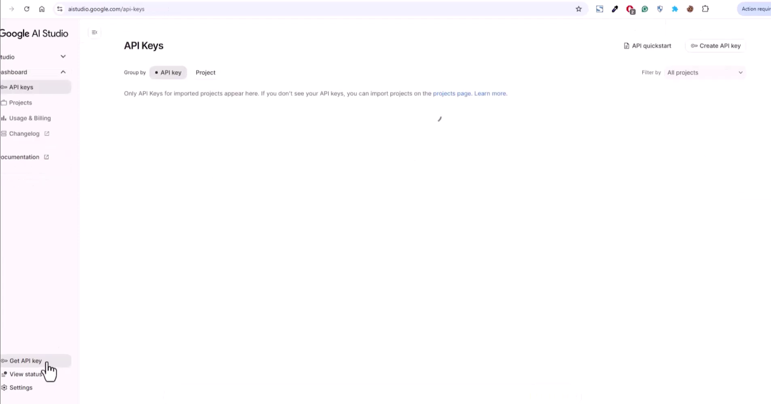Open the Changelog external link
The height and width of the screenshot is (404, 771).
click(25, 134)
